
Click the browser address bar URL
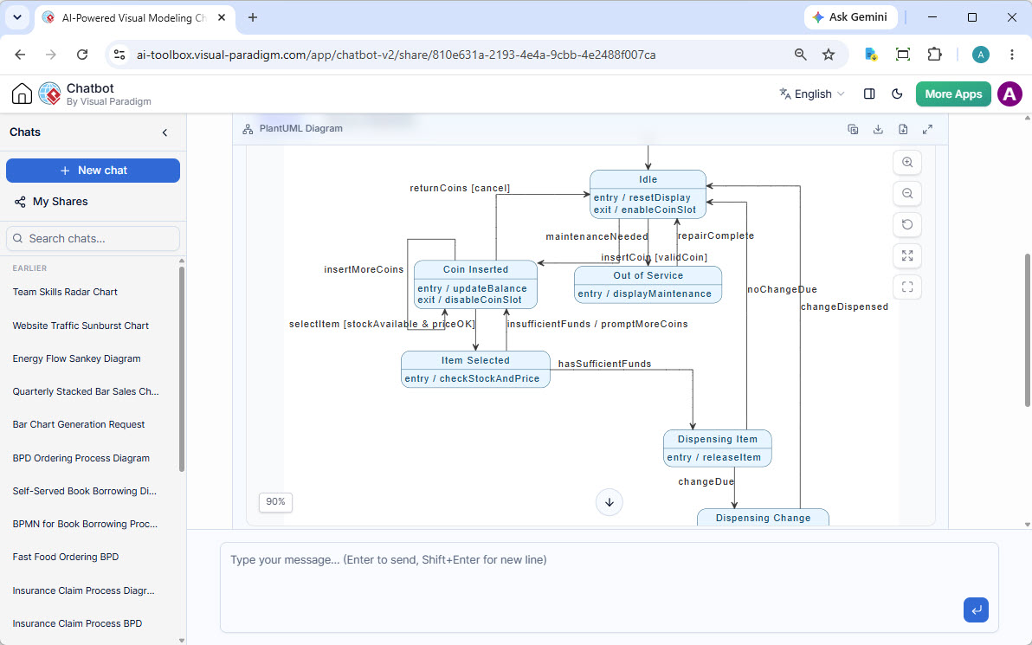[x=396, y=55]
